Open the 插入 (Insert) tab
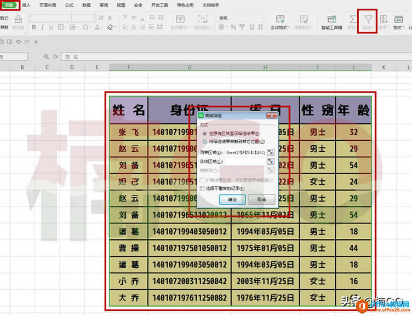 (26, 5)
